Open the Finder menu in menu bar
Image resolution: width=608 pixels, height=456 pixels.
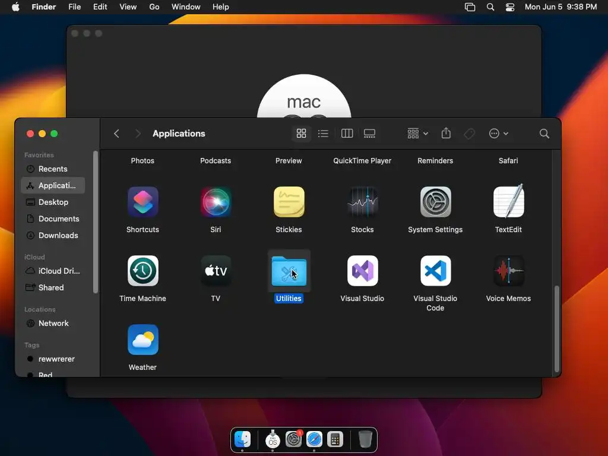tap(43, 7)
